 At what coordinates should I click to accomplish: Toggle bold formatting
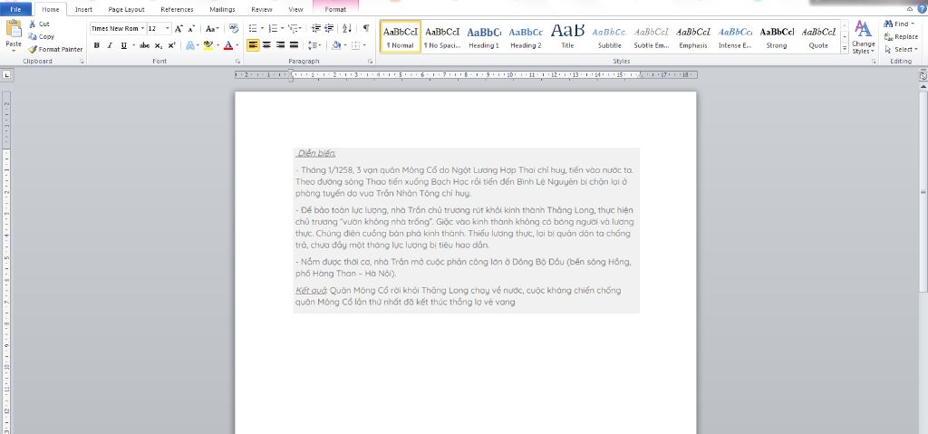click(x=96, y=45)
